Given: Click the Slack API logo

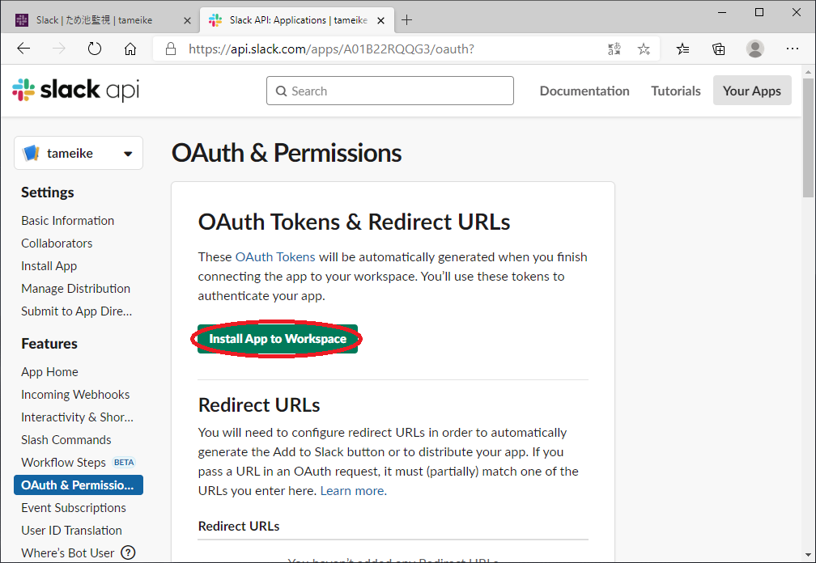Looking at the screenshot, I should click(76, 91).
